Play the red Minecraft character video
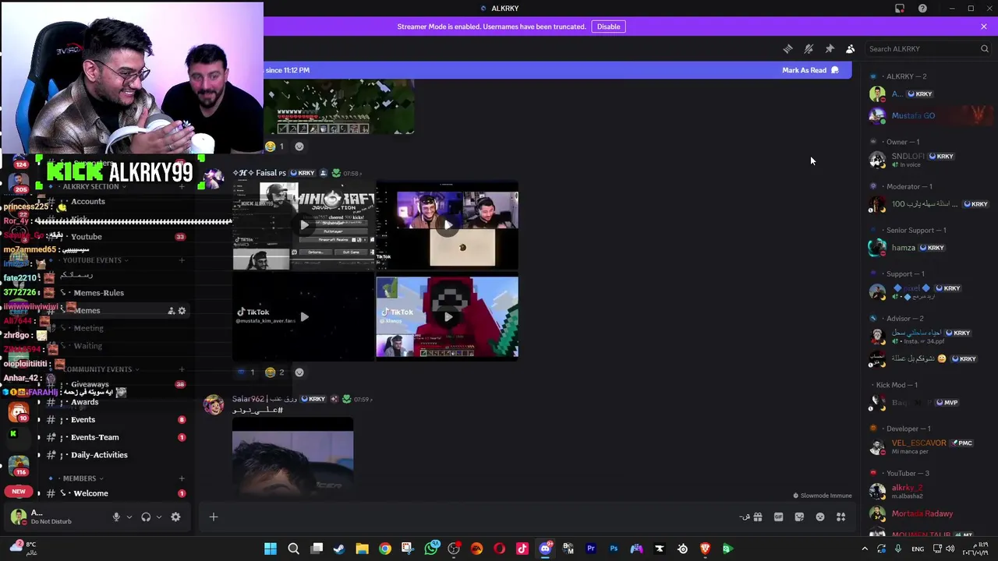This screenshot has height=561, width=998. coord(448,317)
